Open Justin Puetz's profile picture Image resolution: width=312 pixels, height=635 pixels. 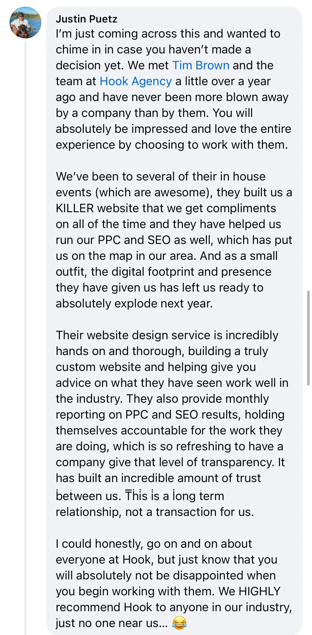click(25, 22)
